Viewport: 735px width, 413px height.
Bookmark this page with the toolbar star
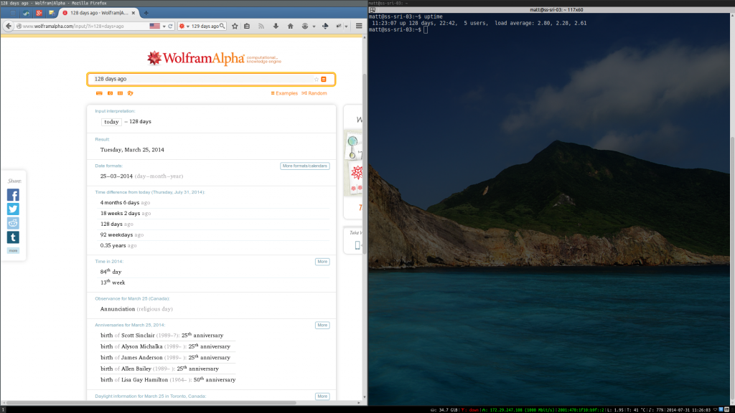click(x=235, y=27)
